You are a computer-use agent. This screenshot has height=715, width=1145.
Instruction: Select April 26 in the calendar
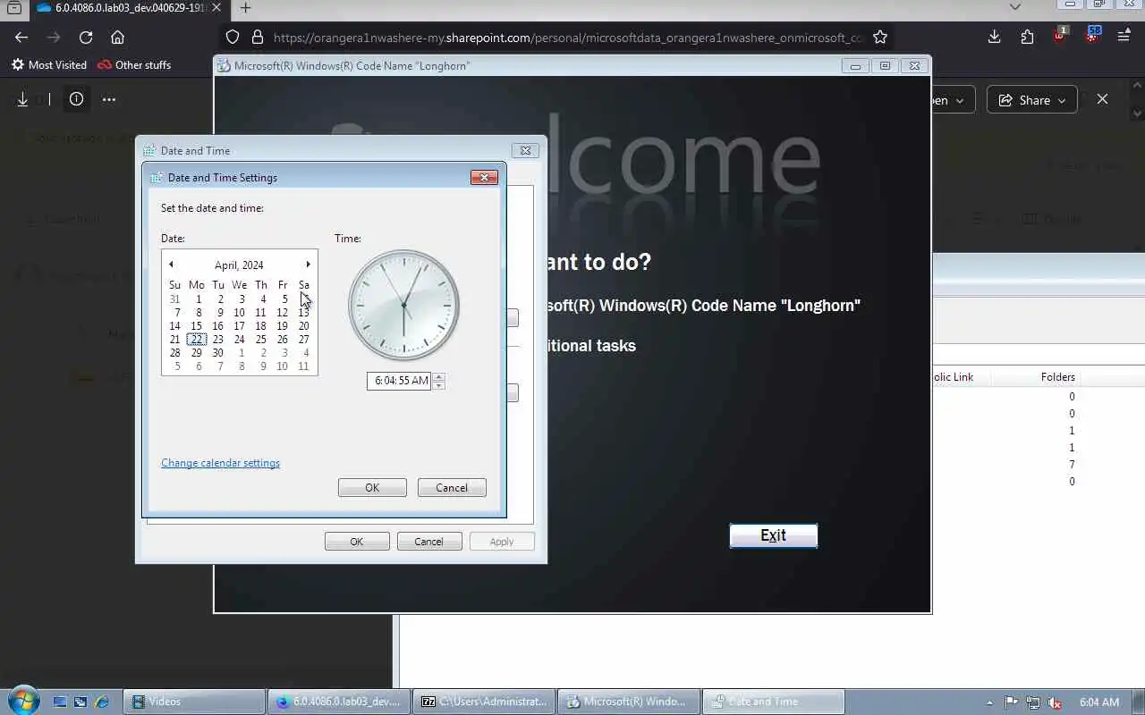coord(282,340)
